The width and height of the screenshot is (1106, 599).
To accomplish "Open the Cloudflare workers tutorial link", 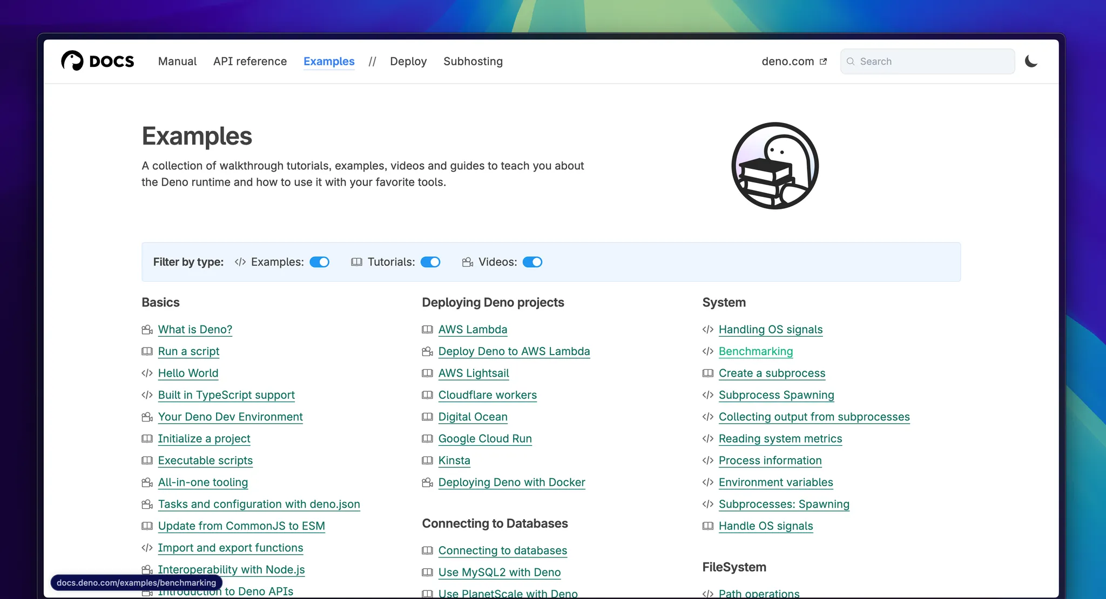I will [x=487, y=395].
